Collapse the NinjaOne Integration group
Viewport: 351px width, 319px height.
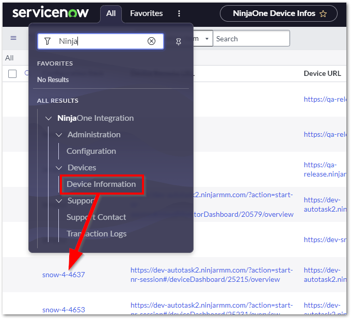pyautogui.click(x=49, y=118)
